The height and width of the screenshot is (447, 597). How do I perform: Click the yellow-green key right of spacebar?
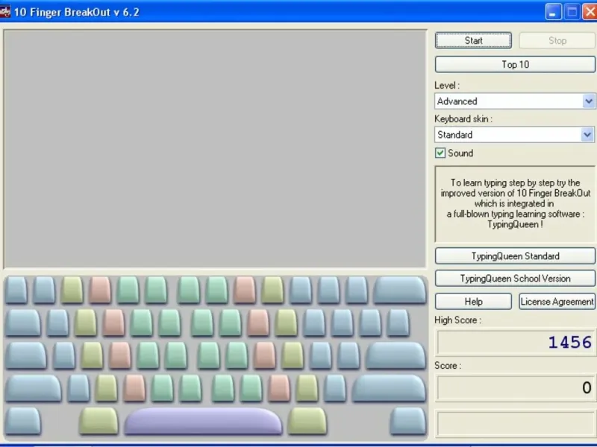pyautogui.click(x=307, y=421)
